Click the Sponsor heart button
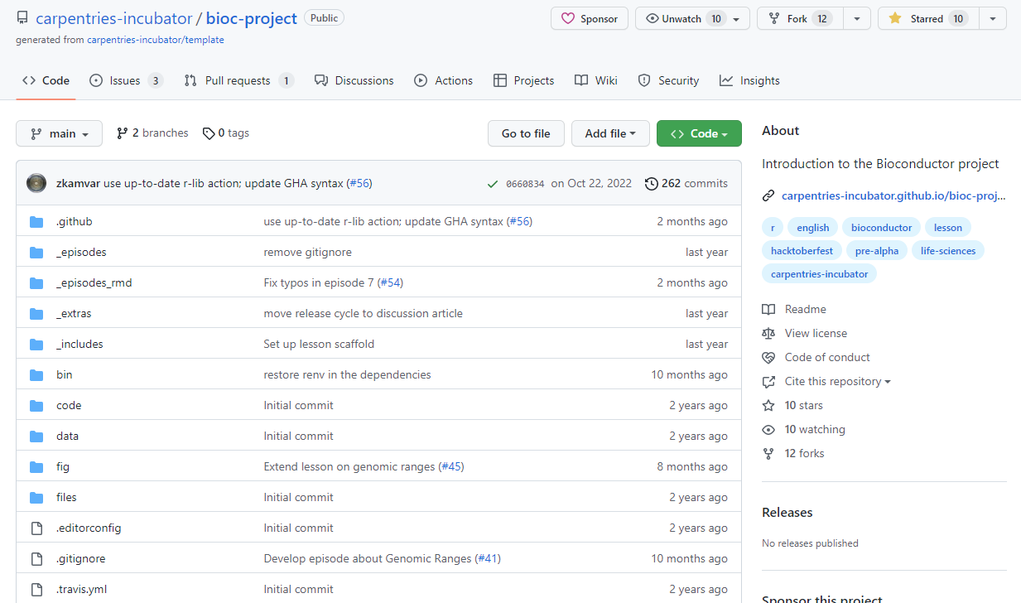 coord(589,18)
